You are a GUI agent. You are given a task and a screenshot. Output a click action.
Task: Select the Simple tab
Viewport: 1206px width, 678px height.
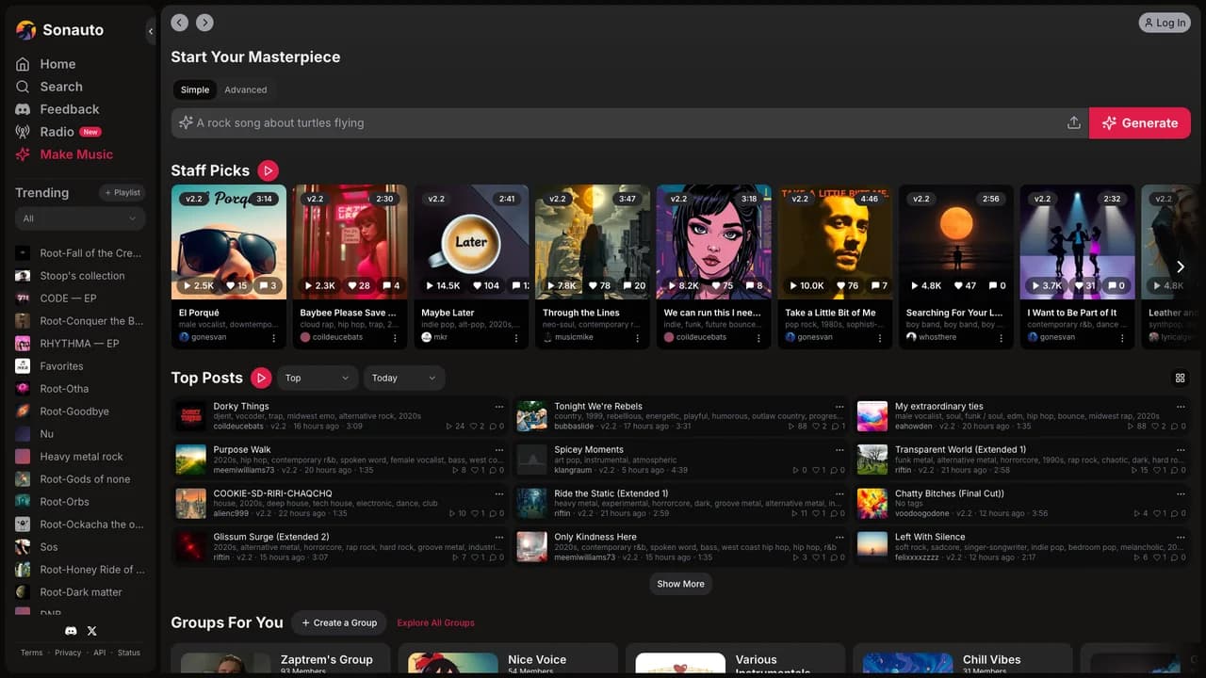click(195, 90)
